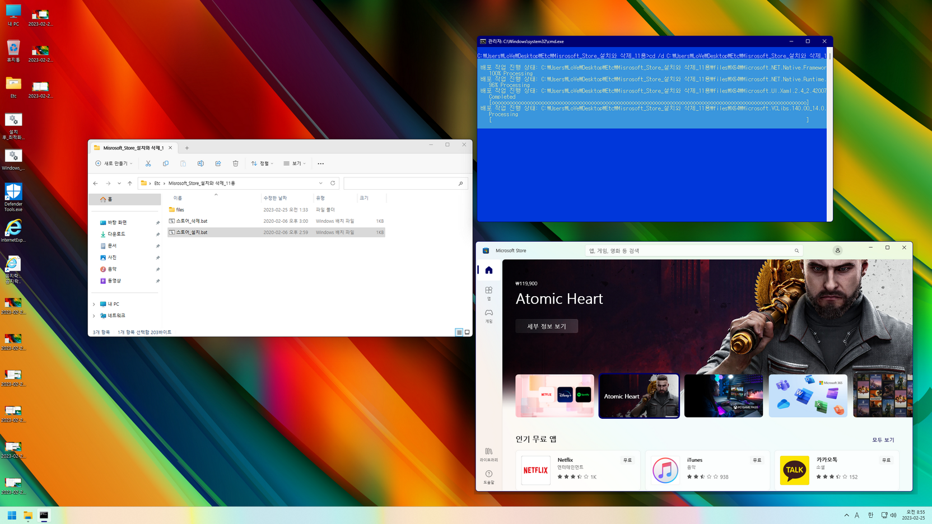Click the search magnifier in Microsoft Store
This screenshot has width=932, height=524.
pyautogui.click(x=797, y=251)
